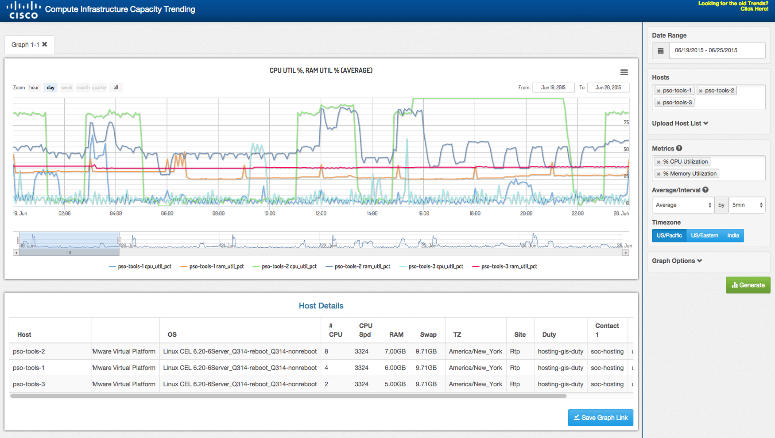Click the Metrics help question icon
The width and height of the screenshot is (775, 438).
(679, 148)
